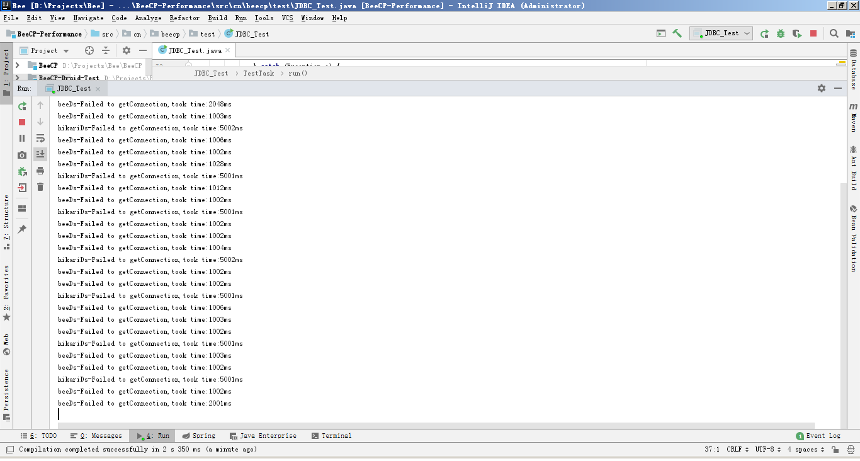Rerun JDBC_Test from the Run panel

coord(22,106)
